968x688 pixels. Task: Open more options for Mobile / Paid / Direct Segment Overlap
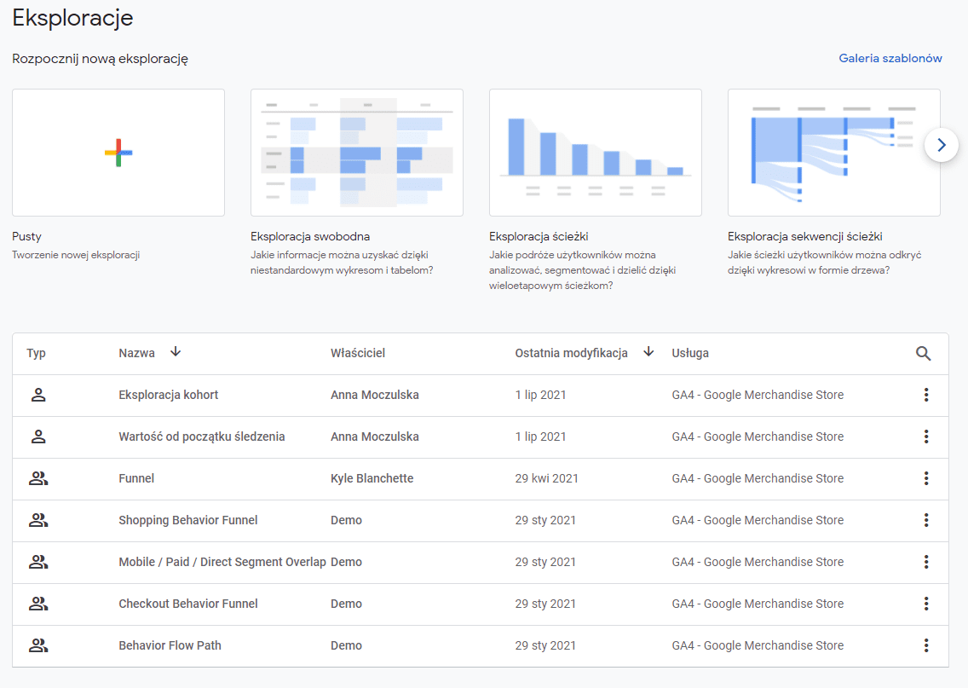926,562
